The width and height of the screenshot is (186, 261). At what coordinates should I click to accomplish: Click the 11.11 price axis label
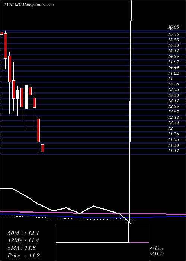tap(173, 151)
